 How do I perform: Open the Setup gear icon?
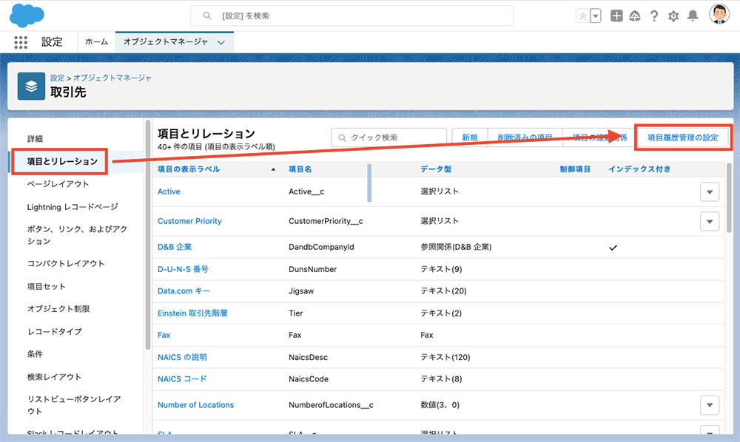673,16
